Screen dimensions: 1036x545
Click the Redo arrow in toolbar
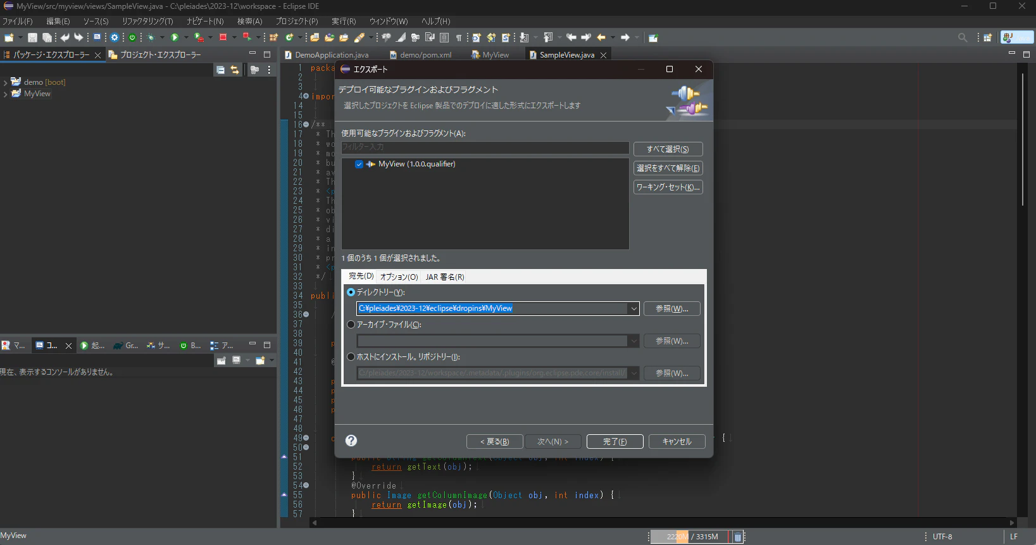[x=78, y=38]
